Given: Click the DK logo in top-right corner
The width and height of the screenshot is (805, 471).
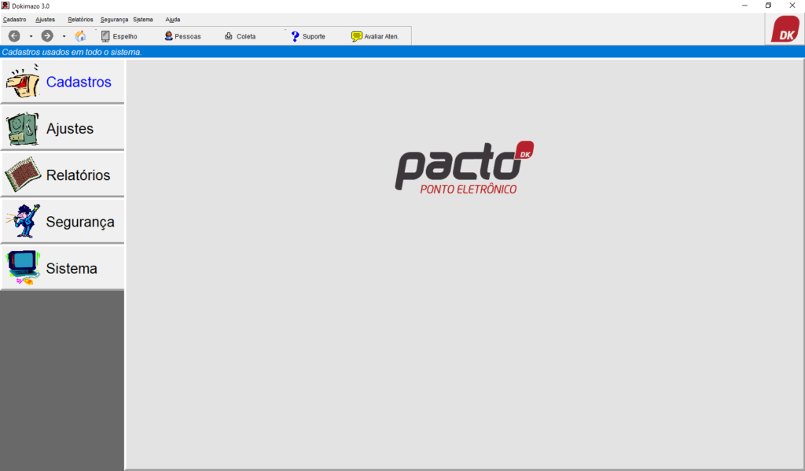Looking at the screenshot, I should (x=784, y=29).
